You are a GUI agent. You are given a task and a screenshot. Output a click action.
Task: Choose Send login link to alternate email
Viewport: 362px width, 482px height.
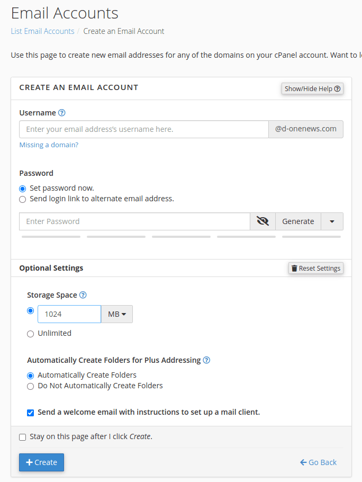[x=22, y=199]
